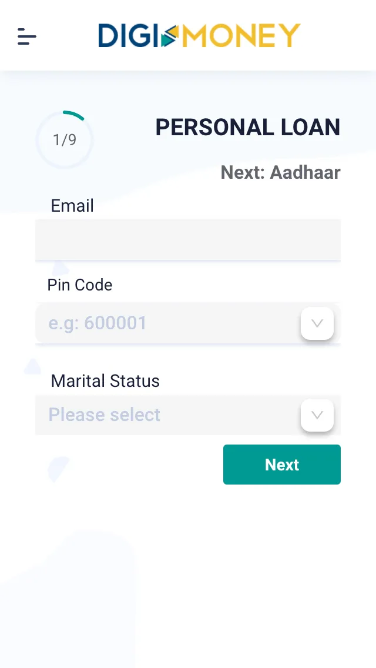Screen dimensions: 376x668
Task: Select the PERSONAL LOAN heading
Action: (x=248, y=127)
